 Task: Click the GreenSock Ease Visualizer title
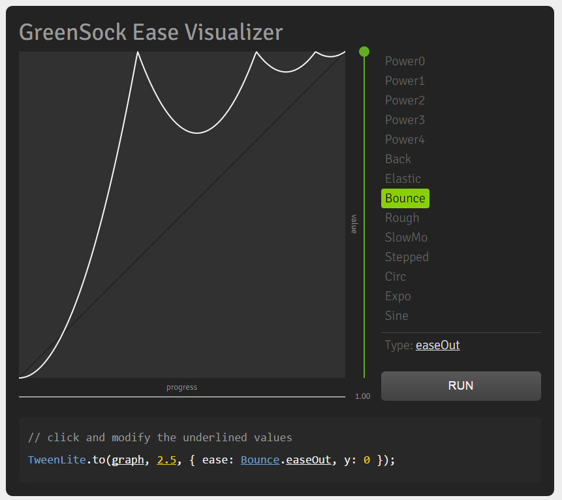point(151,32)
